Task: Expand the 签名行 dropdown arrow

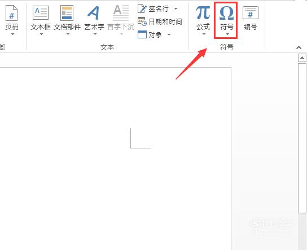Action: pos(176,8)
